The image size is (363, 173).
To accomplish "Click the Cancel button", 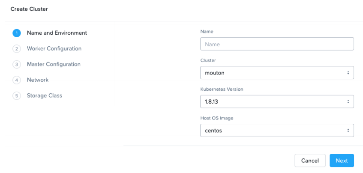I will (x=310, y=161).
